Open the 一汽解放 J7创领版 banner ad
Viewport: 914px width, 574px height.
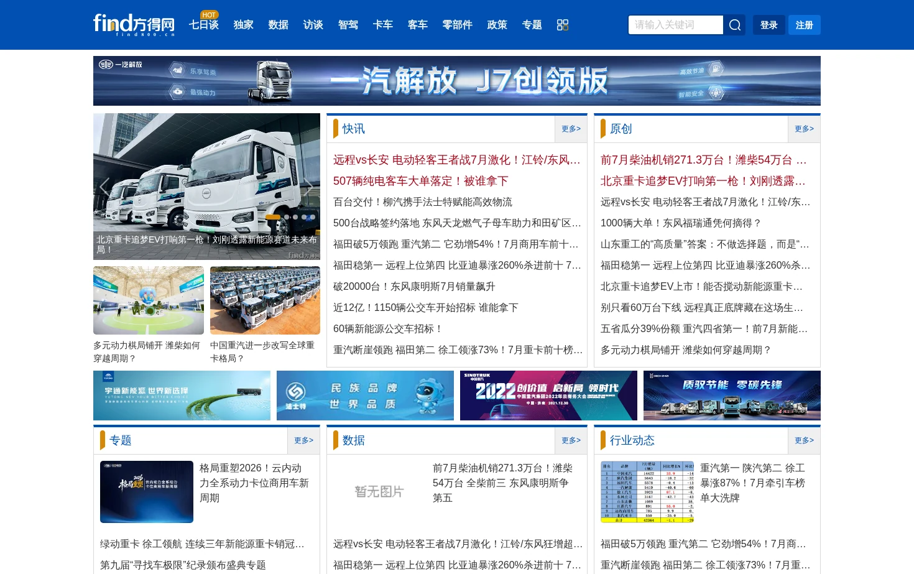coord(457,81)
